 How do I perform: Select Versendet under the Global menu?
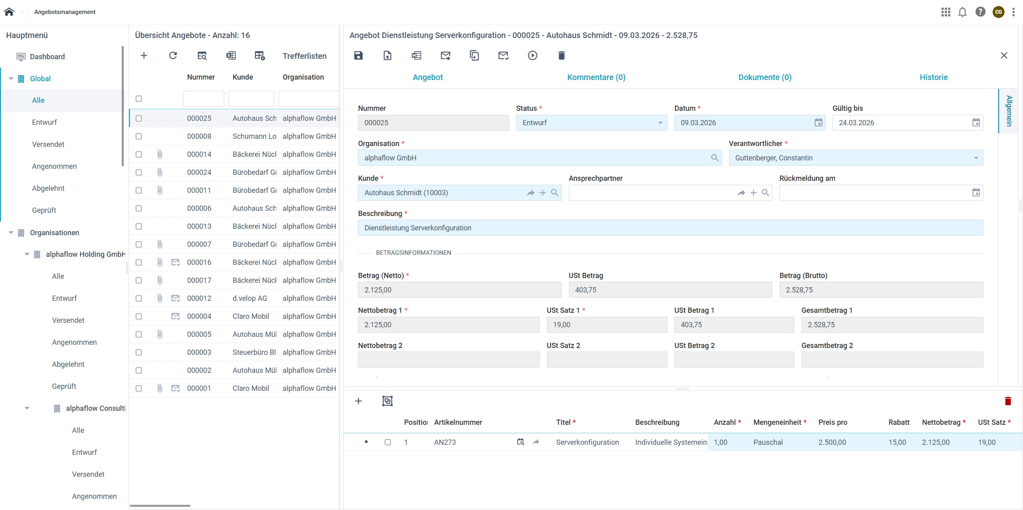[48, 144]
